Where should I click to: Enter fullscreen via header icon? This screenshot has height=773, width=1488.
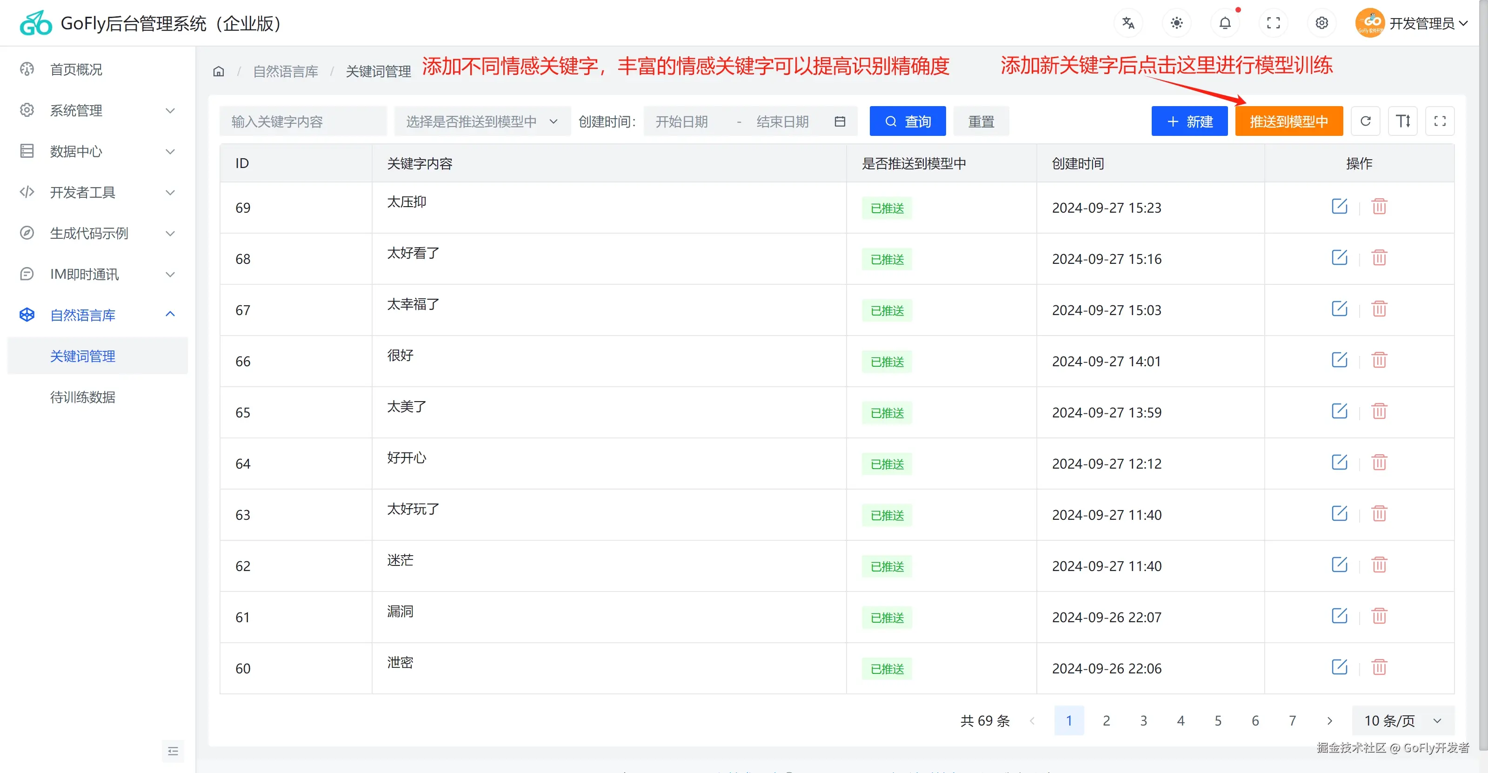coord(1273,23)
